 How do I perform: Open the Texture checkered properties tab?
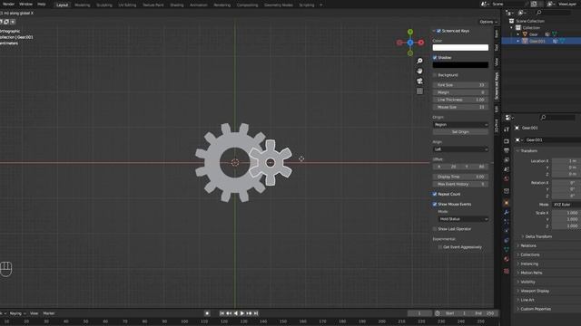pyautogui.click(x=507, y=272)
